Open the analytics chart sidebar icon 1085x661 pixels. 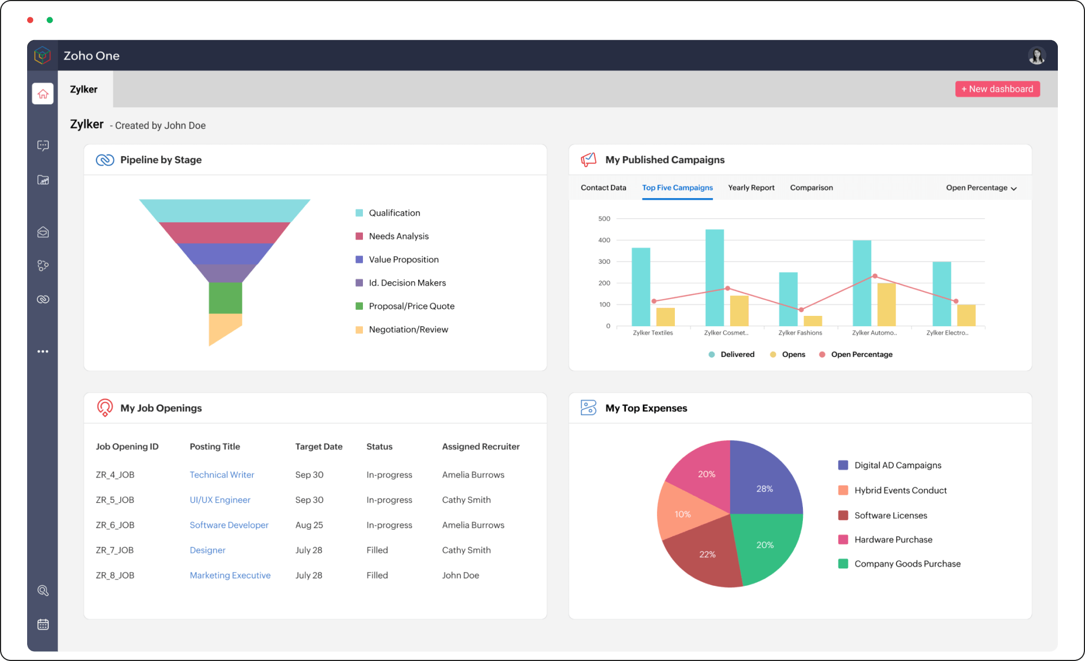(43, 180)
